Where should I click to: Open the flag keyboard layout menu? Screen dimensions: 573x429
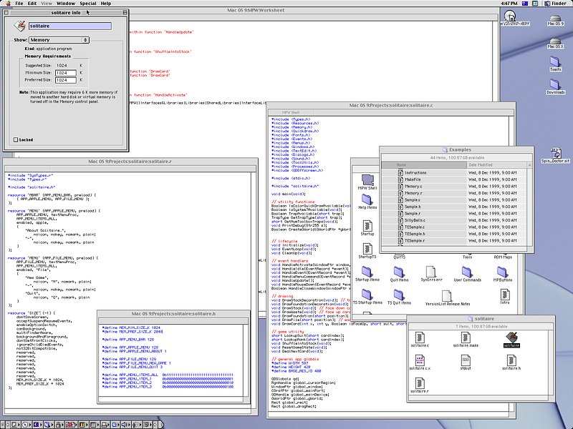click(x=526, y=4)
